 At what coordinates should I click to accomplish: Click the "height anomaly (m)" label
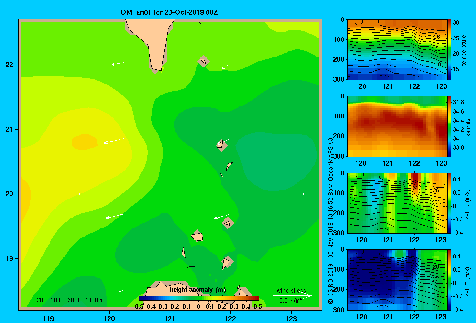tap(198, 290)
